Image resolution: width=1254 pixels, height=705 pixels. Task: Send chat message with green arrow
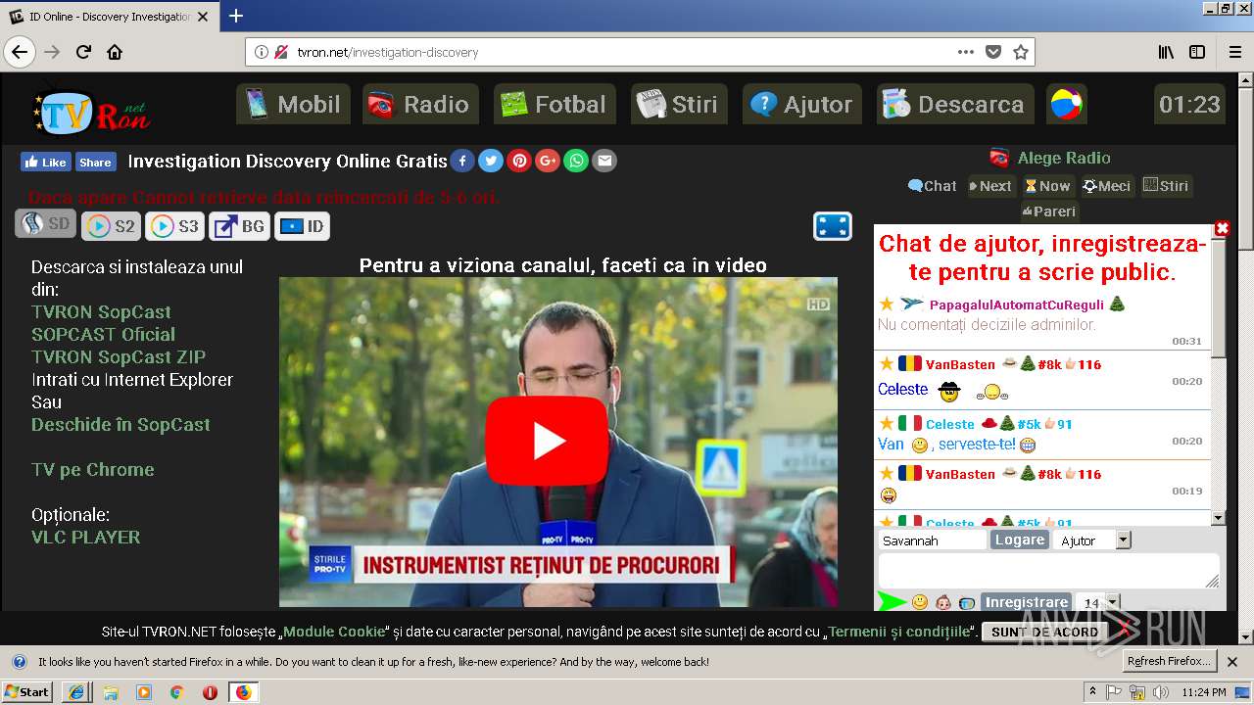892,601
